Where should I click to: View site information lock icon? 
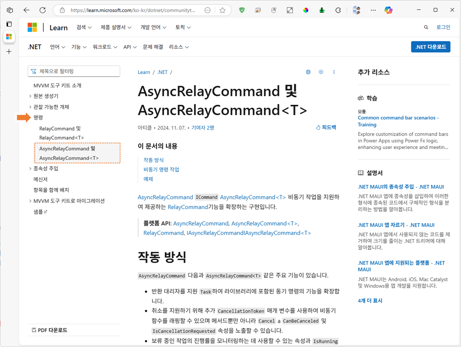pyautogui.click(x=62, y=10)
